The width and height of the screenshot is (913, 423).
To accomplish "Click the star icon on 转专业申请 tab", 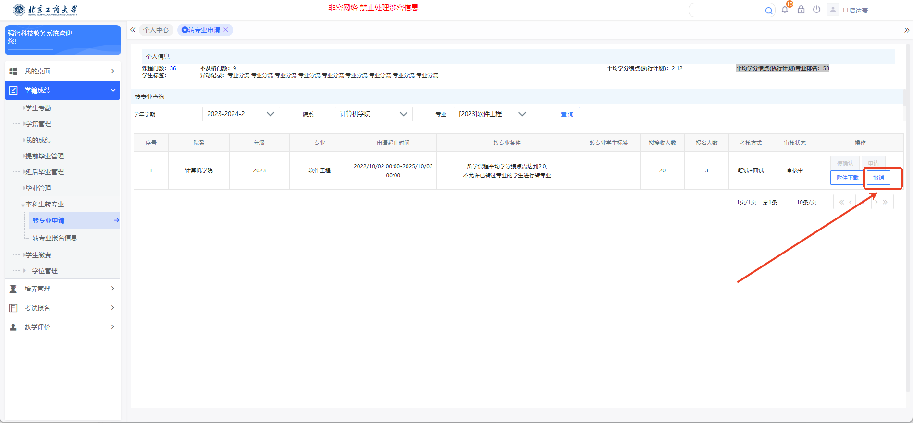I will click(x=185, y=30).
